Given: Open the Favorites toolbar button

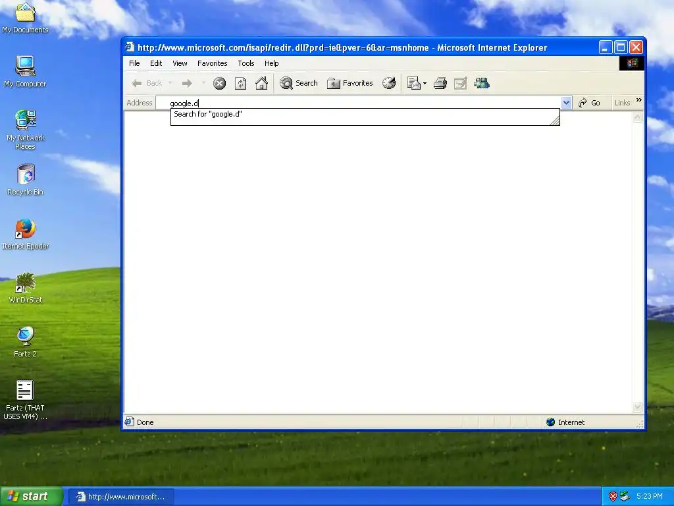Looking at the screenshot, I should coord(350,83).
